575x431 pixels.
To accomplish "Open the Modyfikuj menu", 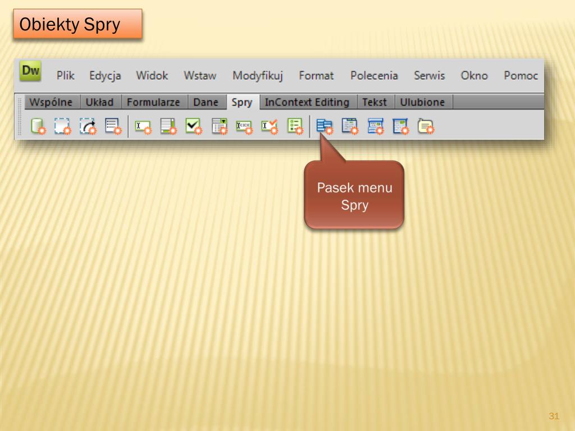I will pos(257,76).
